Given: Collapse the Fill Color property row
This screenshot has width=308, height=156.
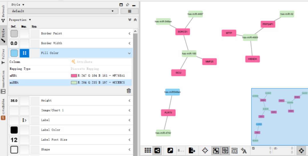Looking at the screenshot, I should click(x=129, y=53).
